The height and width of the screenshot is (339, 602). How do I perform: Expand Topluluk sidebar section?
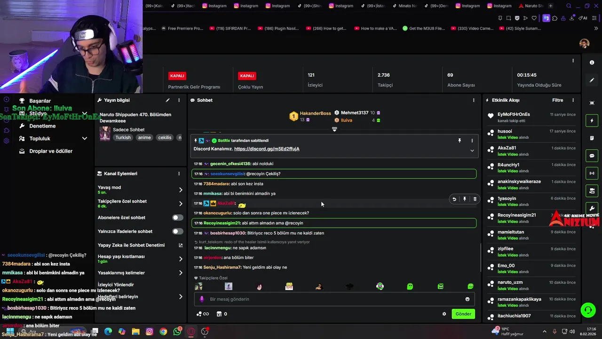tap(85, 138)
